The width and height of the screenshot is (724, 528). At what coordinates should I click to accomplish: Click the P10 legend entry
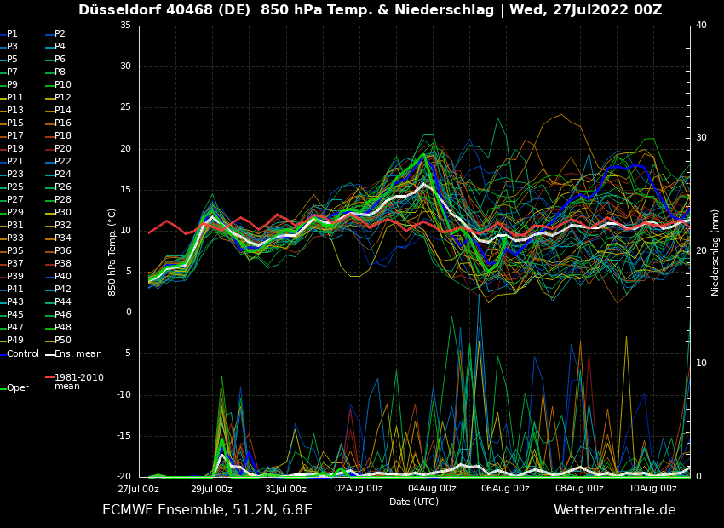[63, 85]
